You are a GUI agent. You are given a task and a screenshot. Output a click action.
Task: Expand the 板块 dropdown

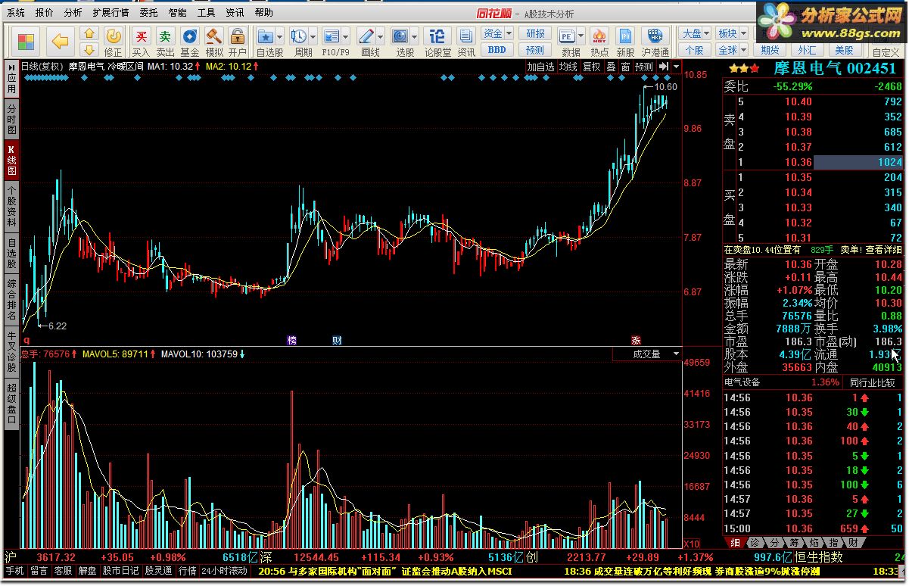tap(743, 33)
